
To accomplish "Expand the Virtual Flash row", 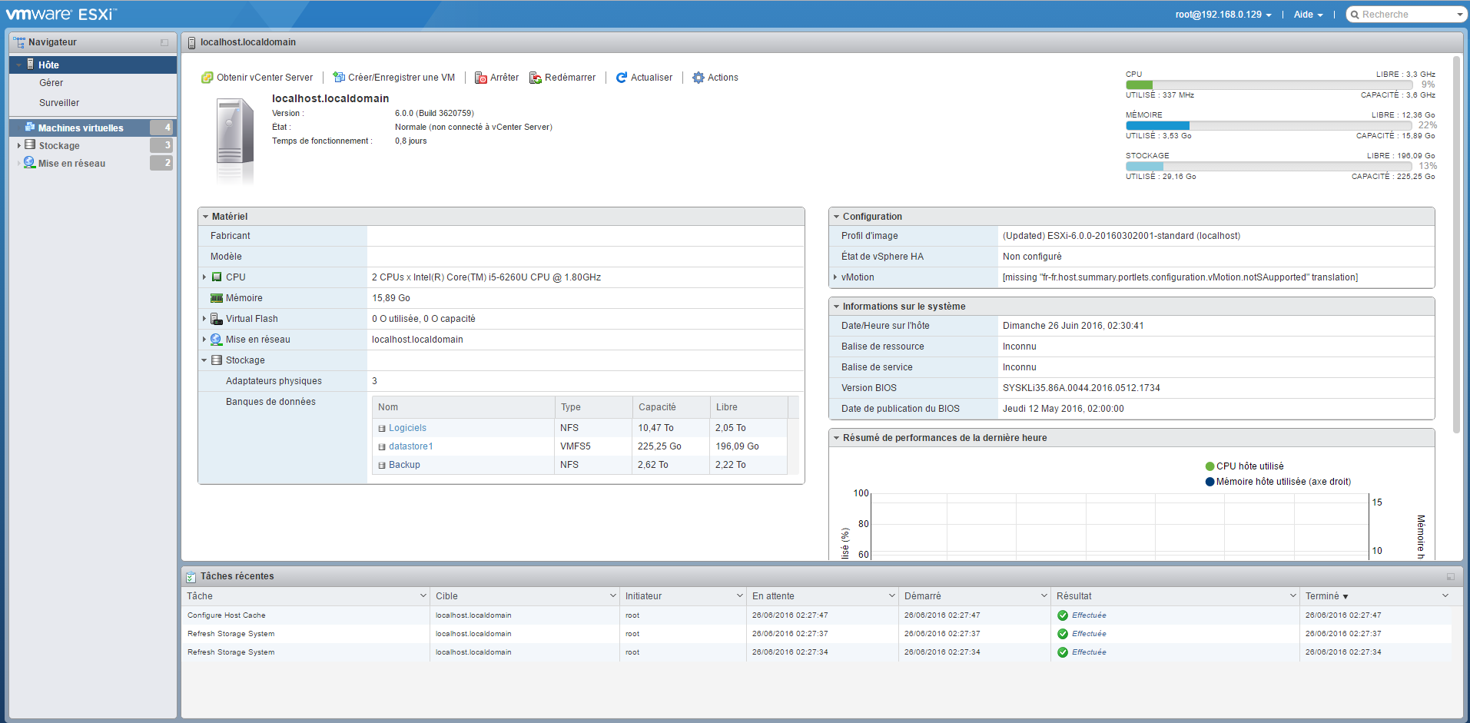I will coord(204,319).
